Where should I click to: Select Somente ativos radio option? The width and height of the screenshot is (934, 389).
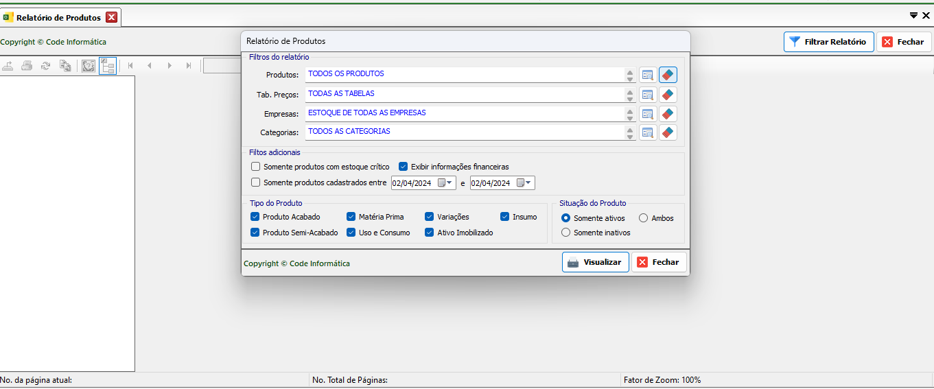point(566,218)
